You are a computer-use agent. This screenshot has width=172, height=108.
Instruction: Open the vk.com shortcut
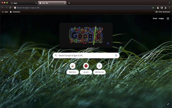click(86, 69)
